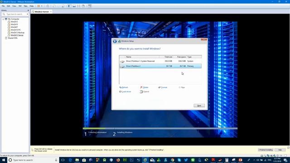Select the Win2k07 virtual machine

click(14, 27)
